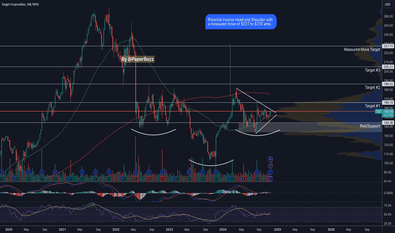Click the 156.56 current price label

[388, 111]
